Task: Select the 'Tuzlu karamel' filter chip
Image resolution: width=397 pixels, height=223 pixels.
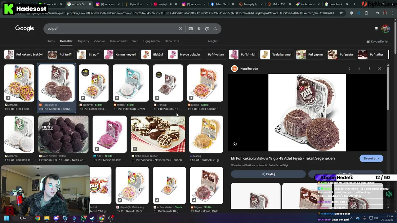Action: tap(277, 55)
